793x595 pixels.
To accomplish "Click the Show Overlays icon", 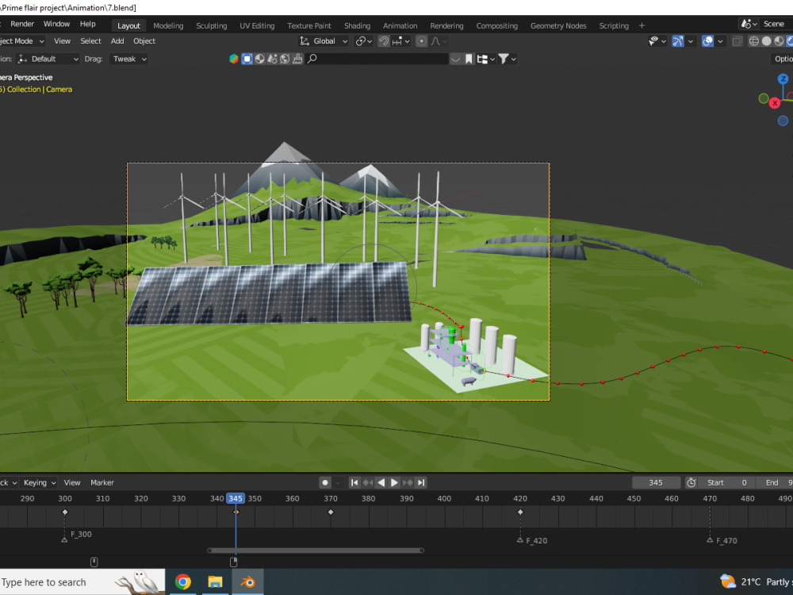I will click(x=707, y=40).
